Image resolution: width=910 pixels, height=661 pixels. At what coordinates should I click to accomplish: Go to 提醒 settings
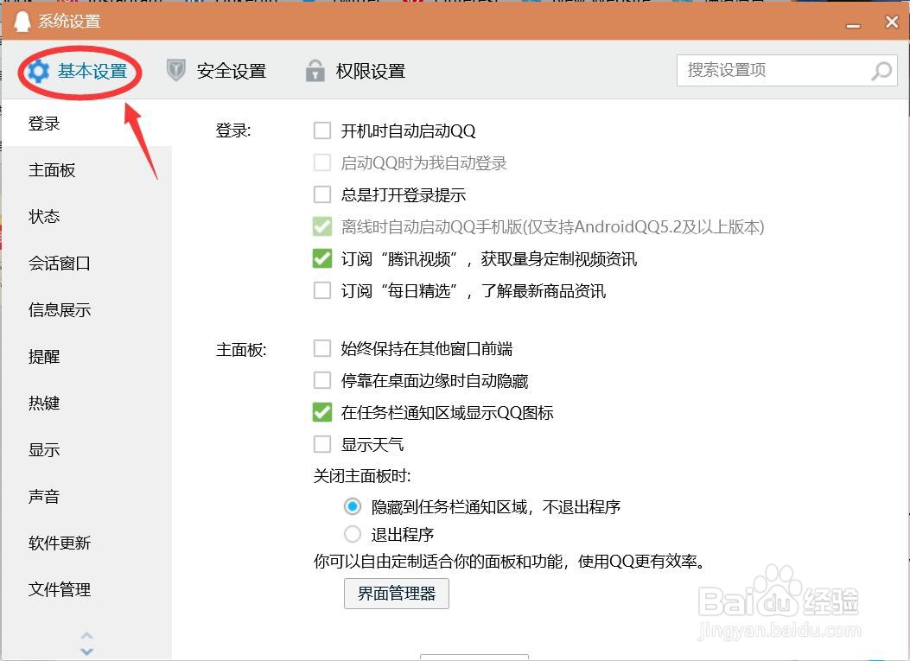(87, 356)
